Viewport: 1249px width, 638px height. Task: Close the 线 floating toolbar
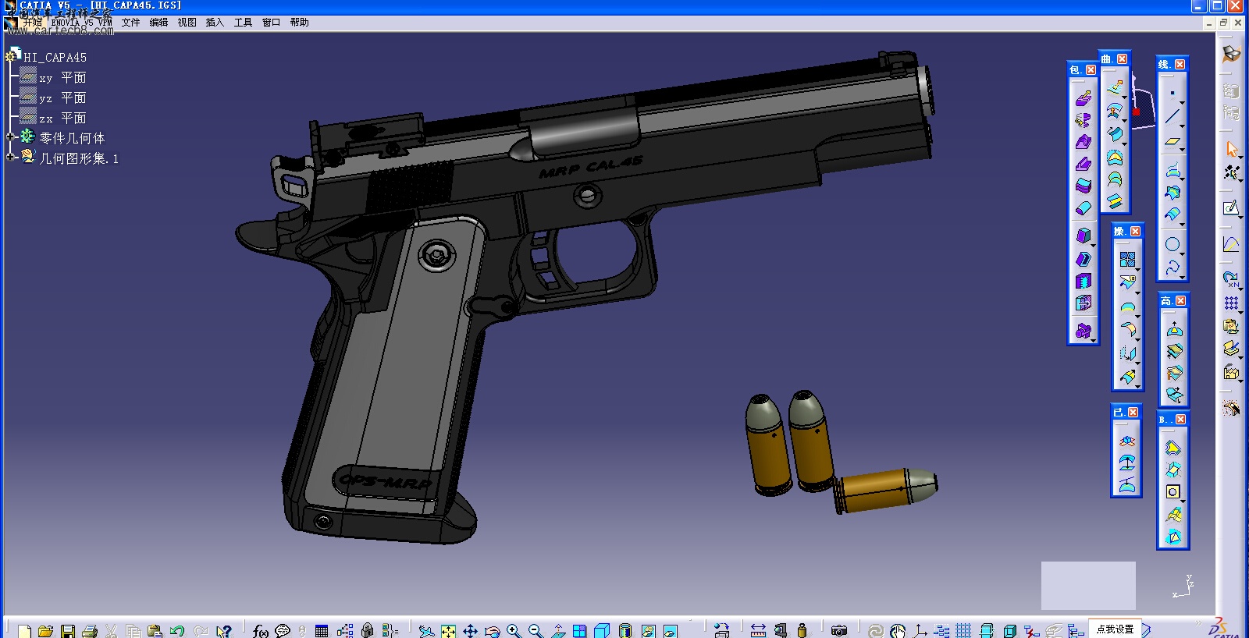click(x=1180, y=65)
